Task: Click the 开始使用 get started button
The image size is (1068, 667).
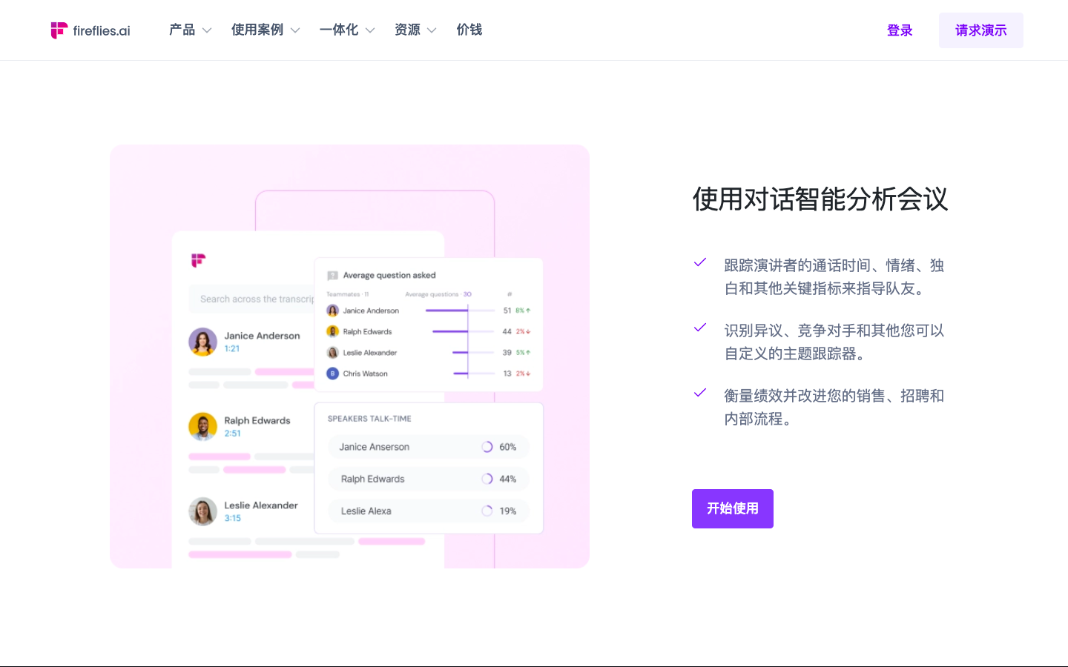Action: [732, 508]
